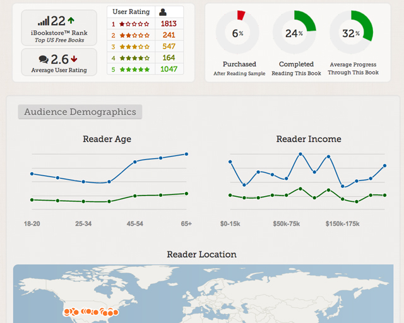Click the speech bubbles icon beside 2.6
The width and height of the screenshot is (404, 323).
click(x=43, y=59)
